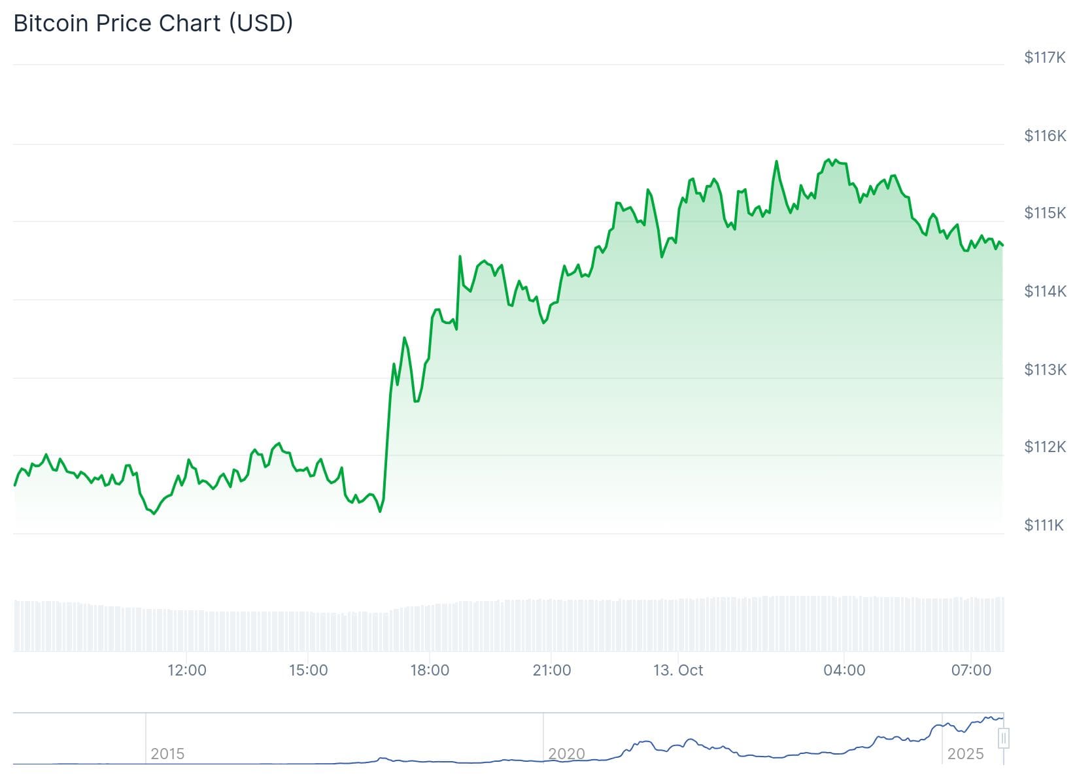Click the navigator range handle grip
This screenshot has height=784, width=1075.
coord(1004,738)
